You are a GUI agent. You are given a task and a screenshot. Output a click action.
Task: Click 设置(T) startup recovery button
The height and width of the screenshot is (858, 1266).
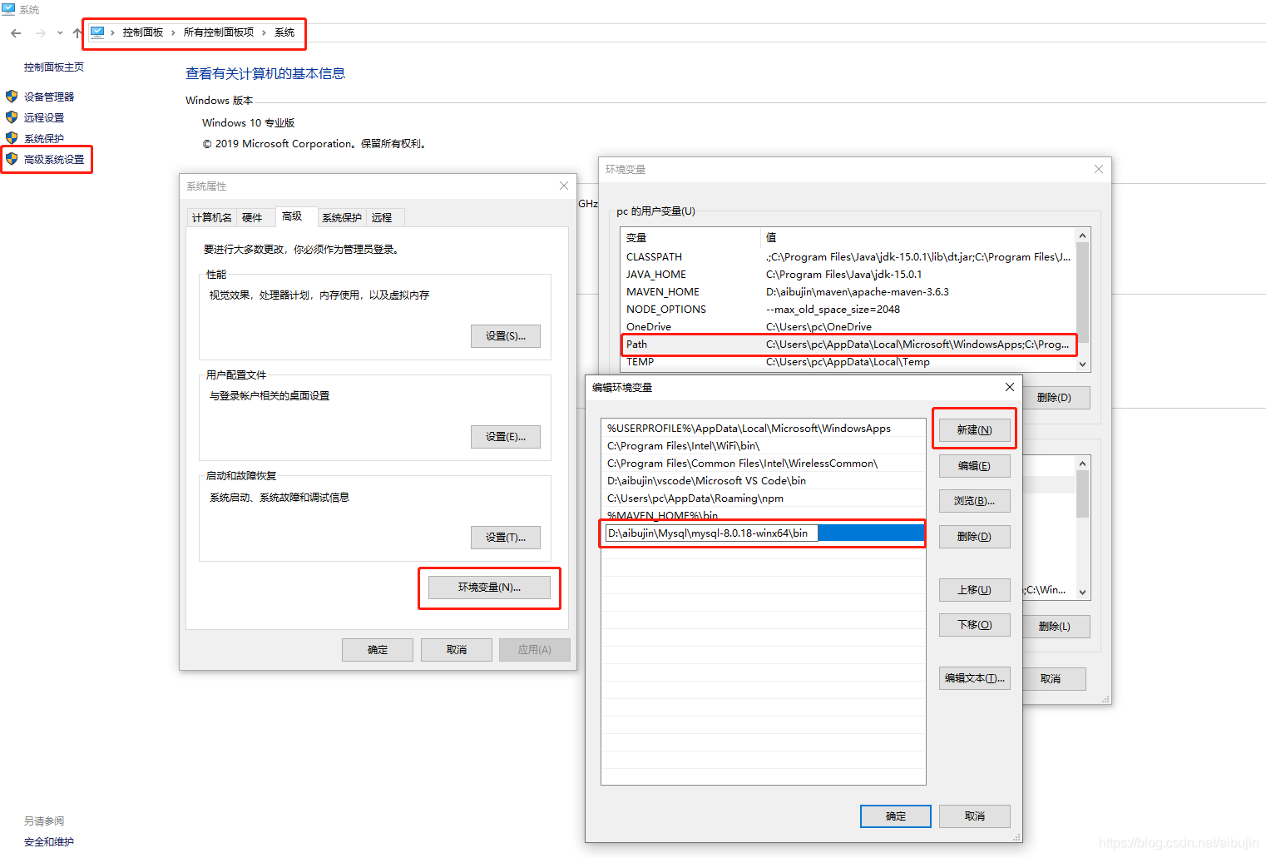pyautogui.click(x=506, y=538)
